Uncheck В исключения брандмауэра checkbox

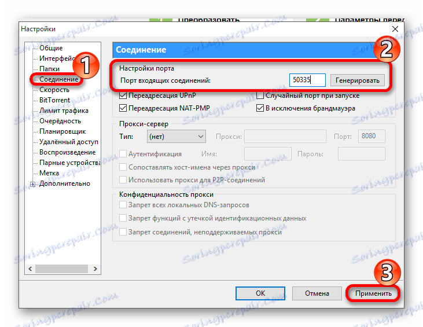point(260,108)
